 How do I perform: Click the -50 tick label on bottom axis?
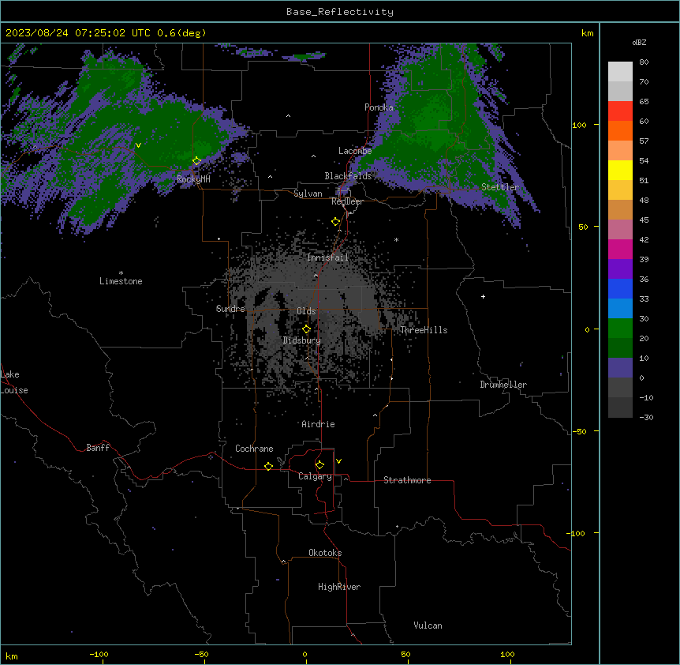201,654
